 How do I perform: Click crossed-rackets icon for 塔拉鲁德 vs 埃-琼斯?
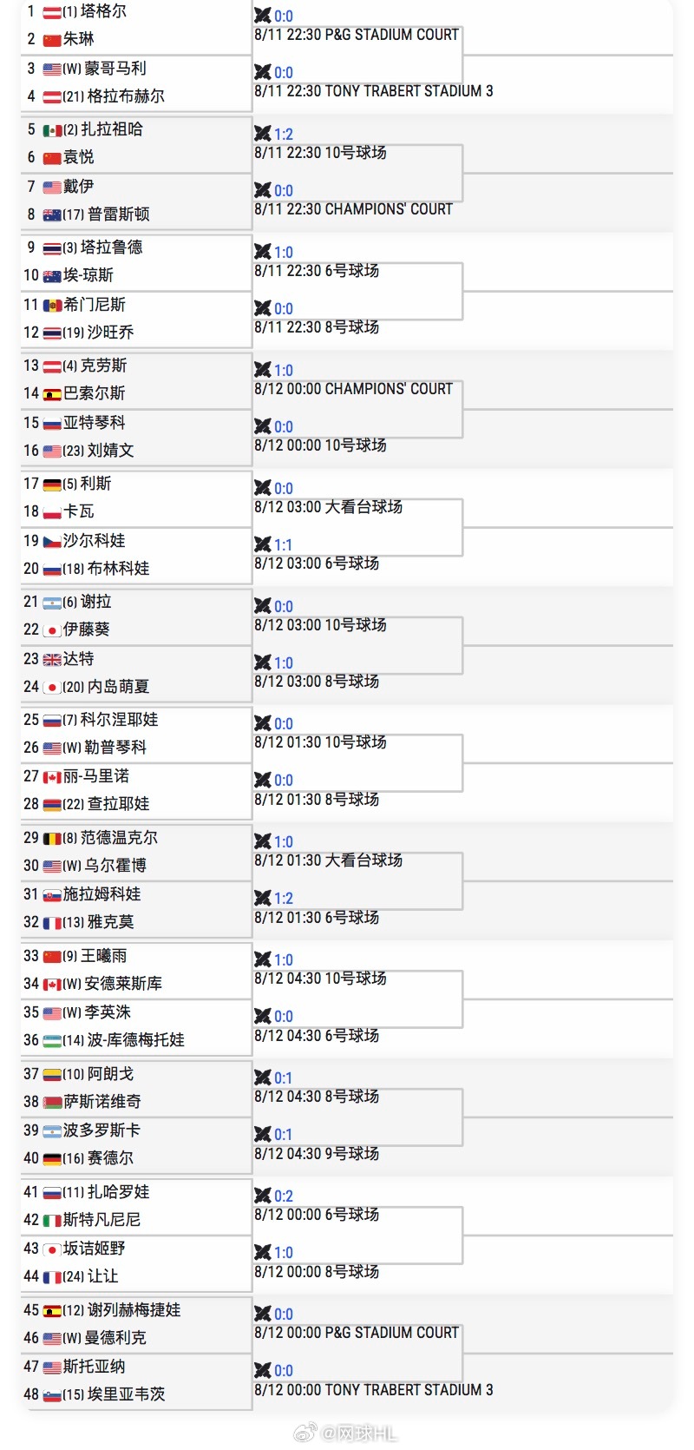(x=263, y=252)
